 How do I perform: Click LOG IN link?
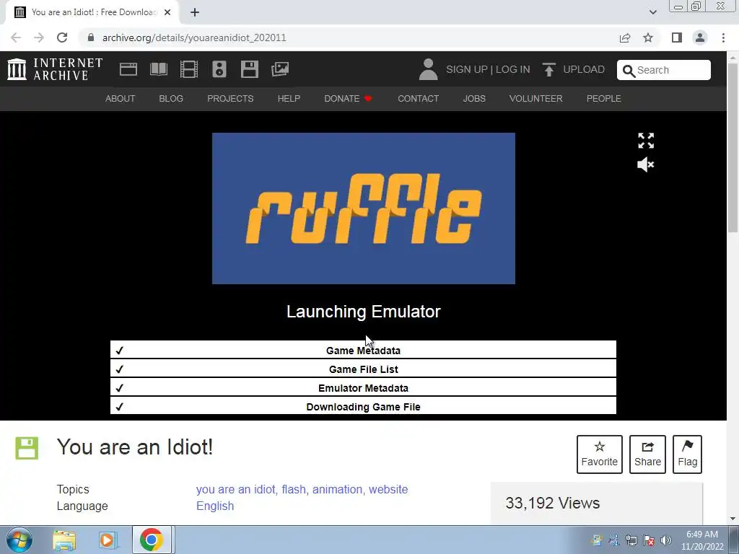[x=513, y=70]
